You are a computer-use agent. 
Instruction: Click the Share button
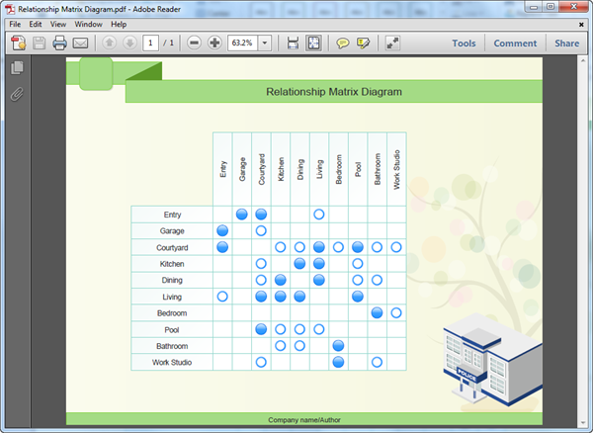tap(566, 43)
